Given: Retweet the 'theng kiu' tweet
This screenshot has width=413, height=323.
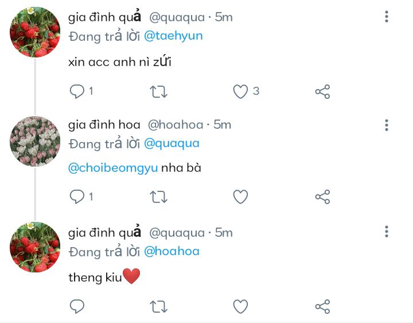Looking at the screenshot, I should click(x=158, y=307).
